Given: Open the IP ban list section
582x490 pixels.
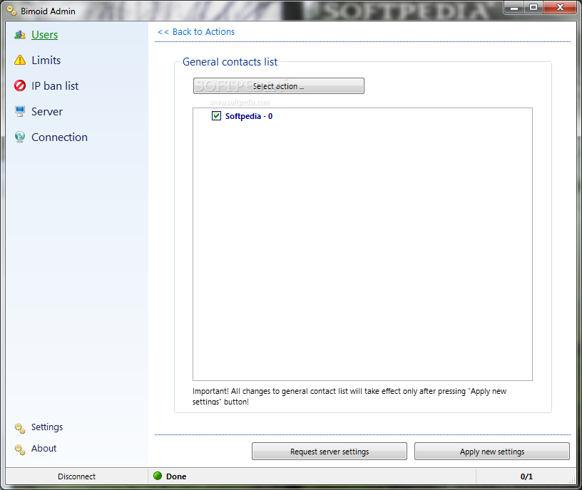Looking at the screenshot, I should coord(55,85).
